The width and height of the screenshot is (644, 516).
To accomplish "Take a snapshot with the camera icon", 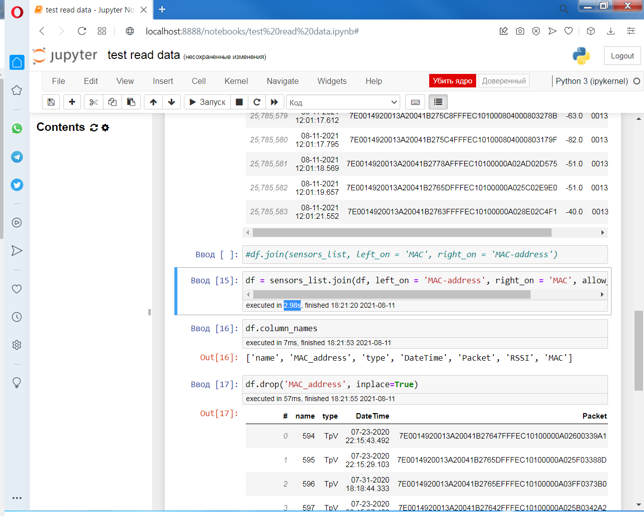I will (x=520, y=31).
